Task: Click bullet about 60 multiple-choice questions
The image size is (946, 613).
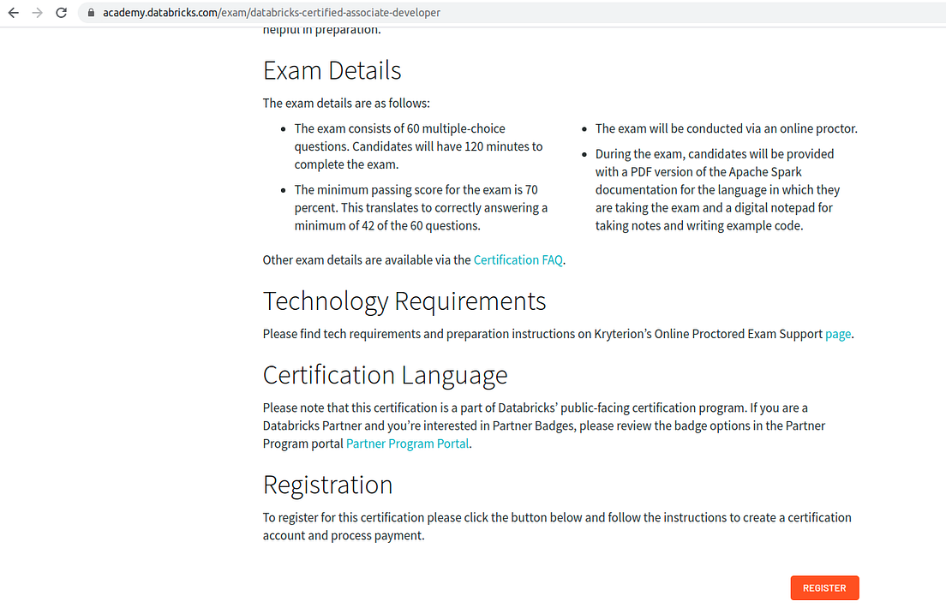Action: click(418, 146)
